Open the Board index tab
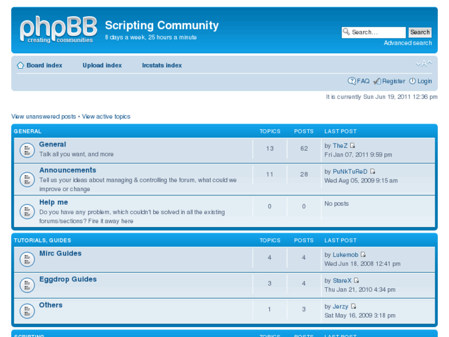The image size is (449, 337). (x=44, y=66)
